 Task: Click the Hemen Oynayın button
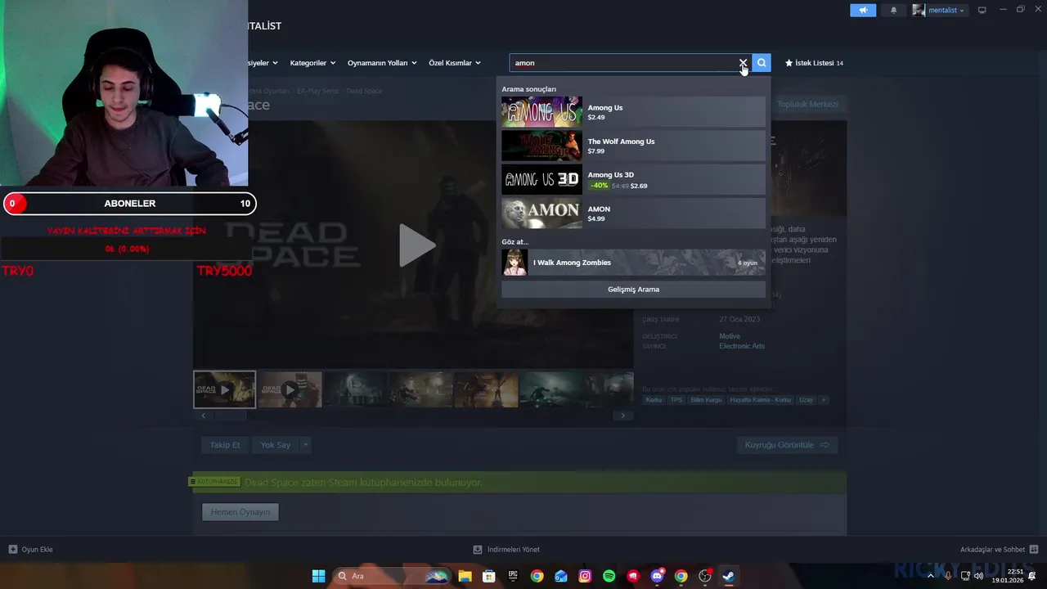click(x=240, y=512)
